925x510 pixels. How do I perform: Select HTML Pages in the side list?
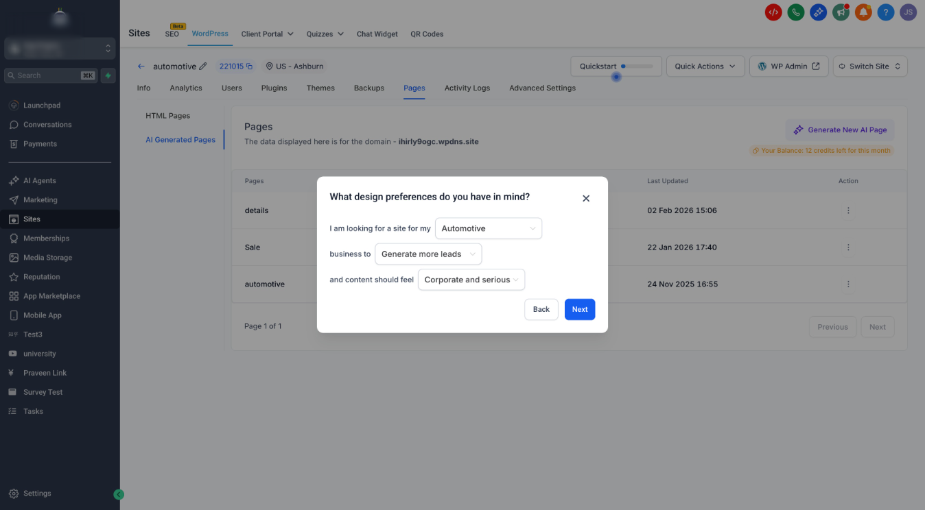168,116
